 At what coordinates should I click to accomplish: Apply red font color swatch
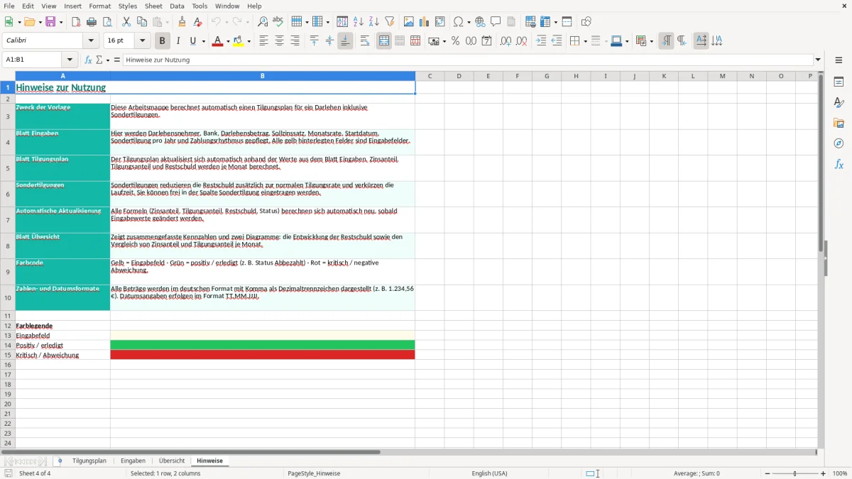click(217, 41)
